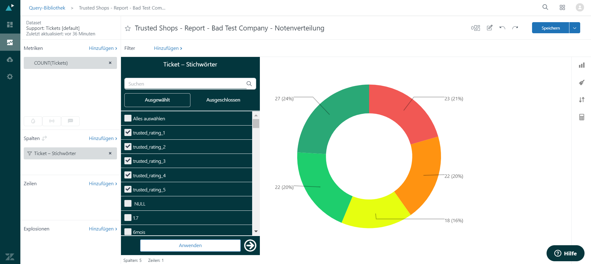Click the droplet icon below metrics
The image size is (591, 264).
click(x=33, y=121)
